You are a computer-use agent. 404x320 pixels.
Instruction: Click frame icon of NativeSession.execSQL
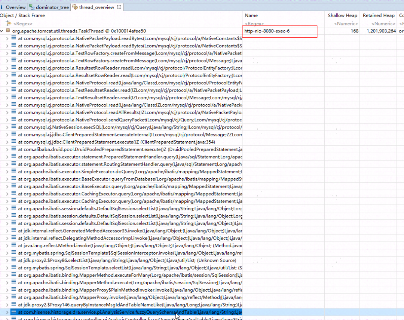point(14,127)
